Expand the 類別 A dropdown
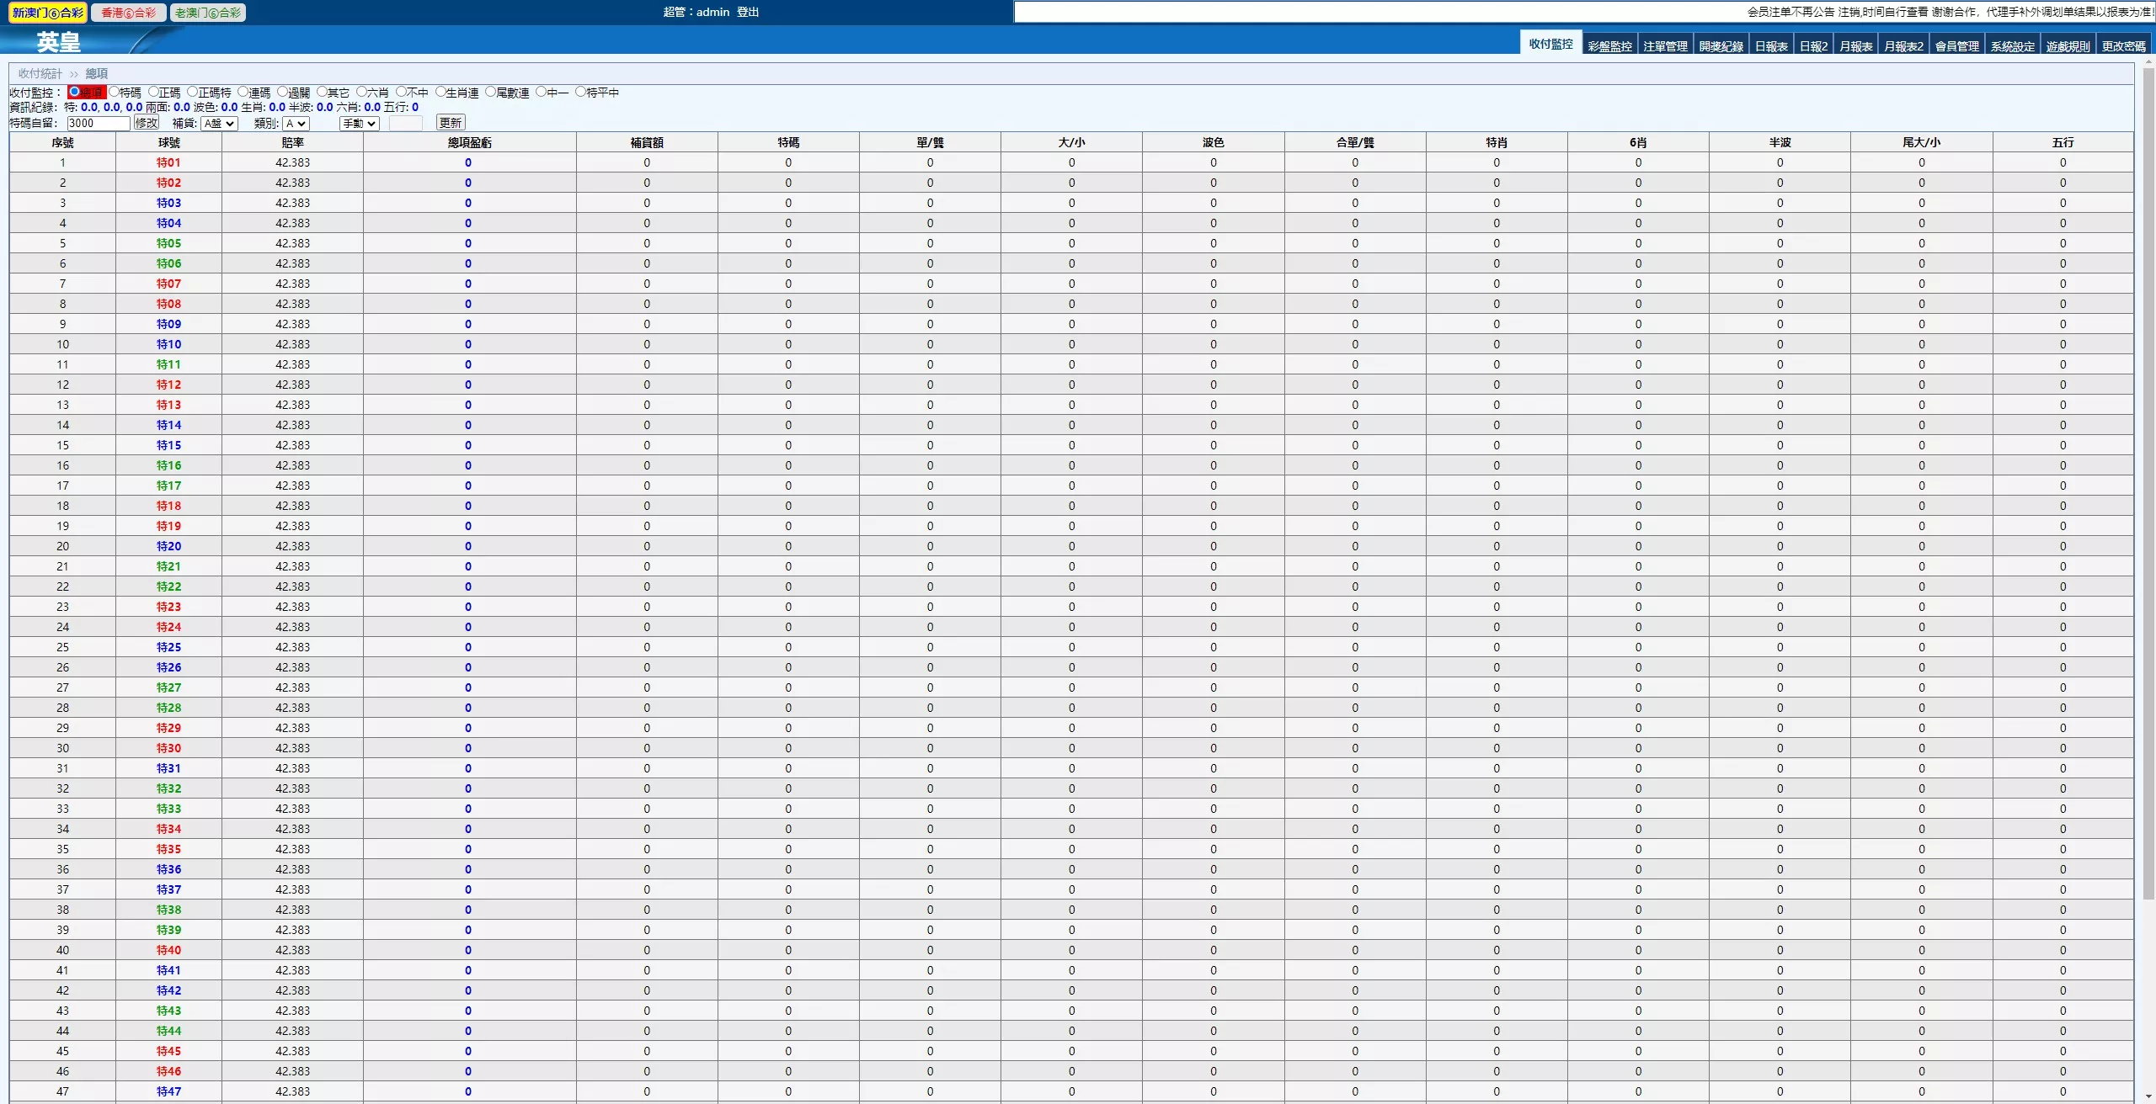Screen dimensions: 2156x1104 [x=296, y=124]
